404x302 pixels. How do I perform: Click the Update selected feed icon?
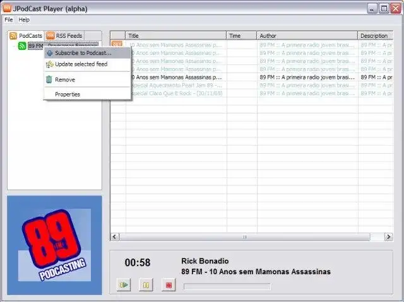click(x=50, y=64)
